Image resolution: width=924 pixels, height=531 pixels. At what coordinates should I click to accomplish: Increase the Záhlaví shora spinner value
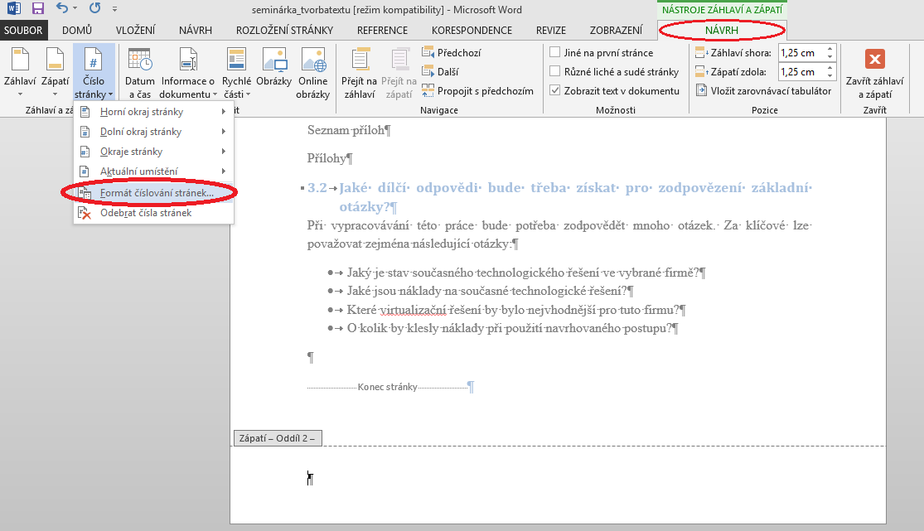[830, 49]
